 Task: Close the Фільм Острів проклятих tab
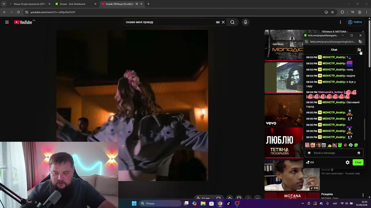click(x=49, y=4)
